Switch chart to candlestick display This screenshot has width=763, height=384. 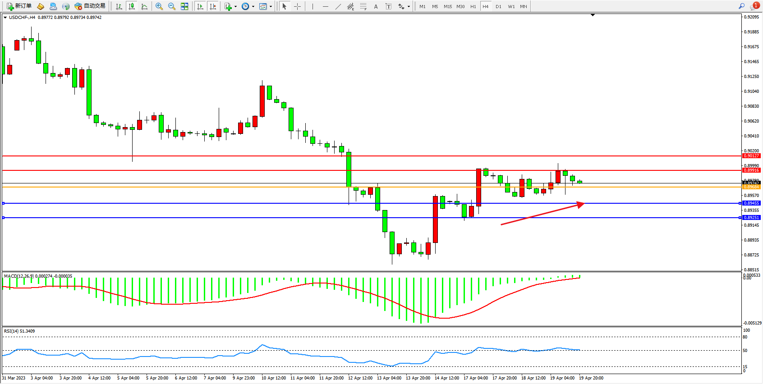tap(132, 6)
